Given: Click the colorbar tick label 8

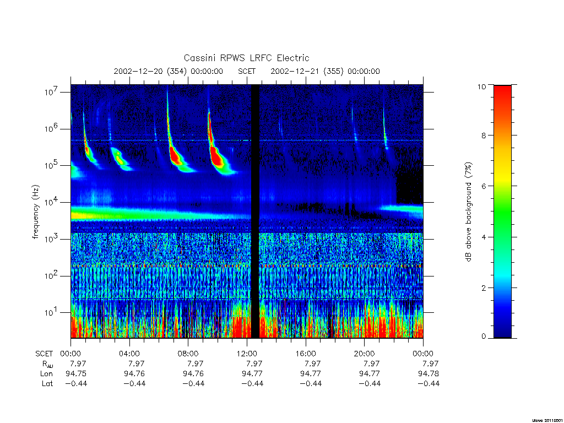Looking at the screenshot, I should click(484, 135).
